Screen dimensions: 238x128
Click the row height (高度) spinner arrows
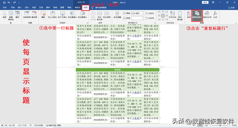(x=142, y=13)
